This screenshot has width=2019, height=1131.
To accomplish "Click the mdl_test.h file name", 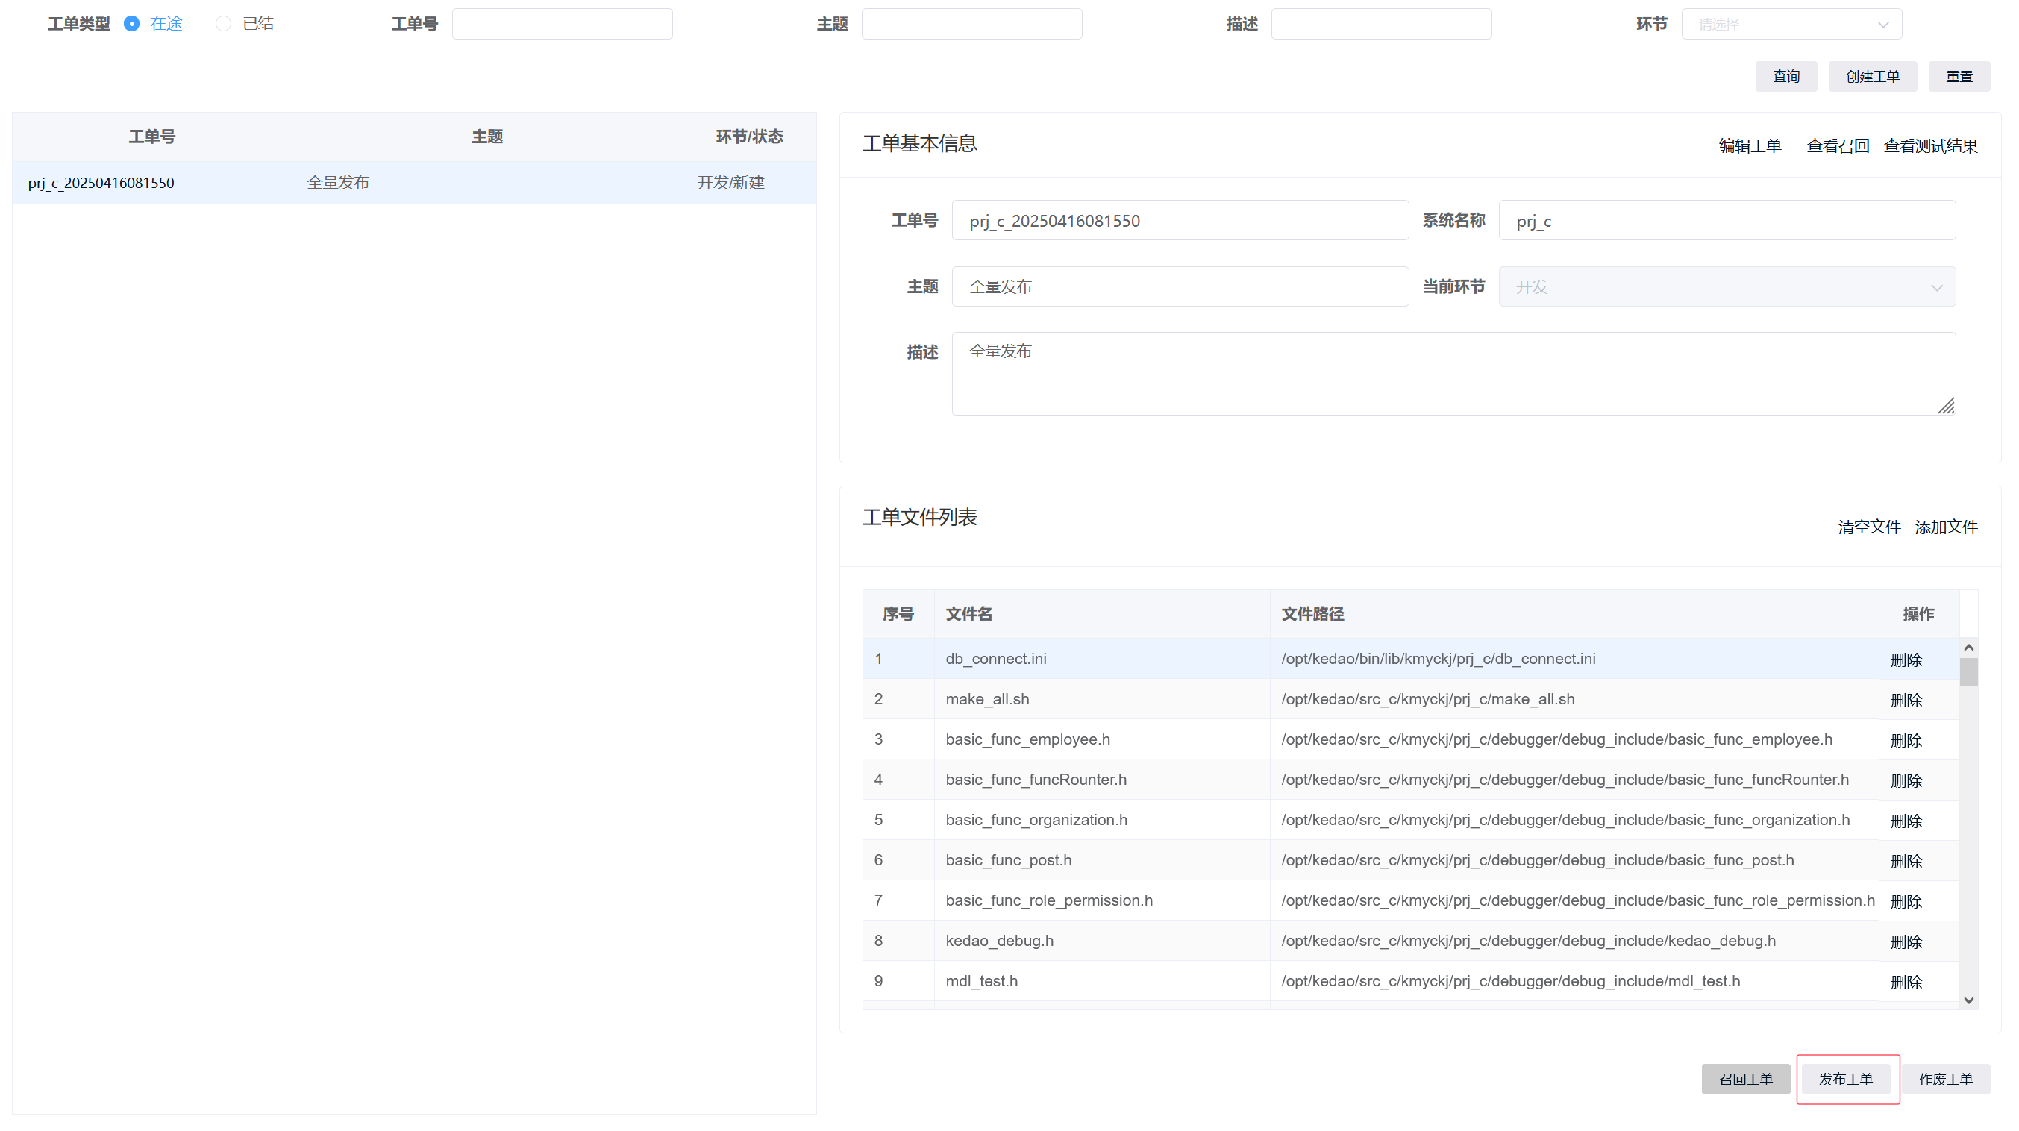I will [981, 980].
